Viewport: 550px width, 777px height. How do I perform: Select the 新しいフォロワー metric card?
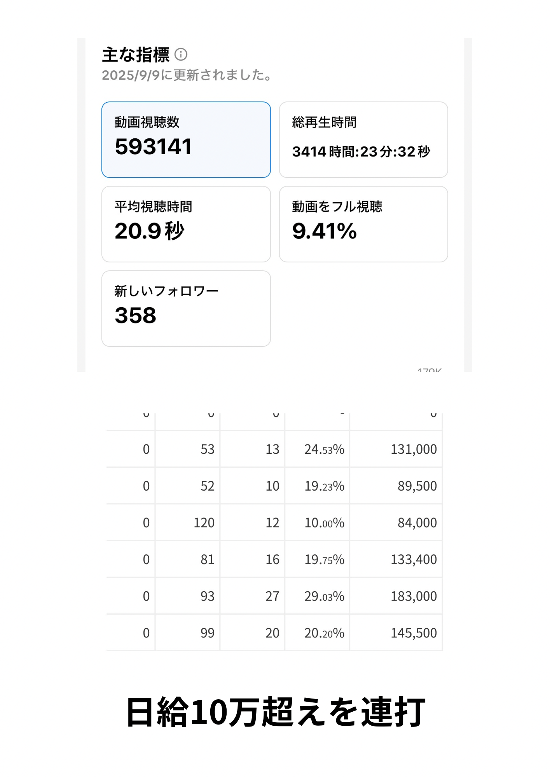[x=186, y=308]
